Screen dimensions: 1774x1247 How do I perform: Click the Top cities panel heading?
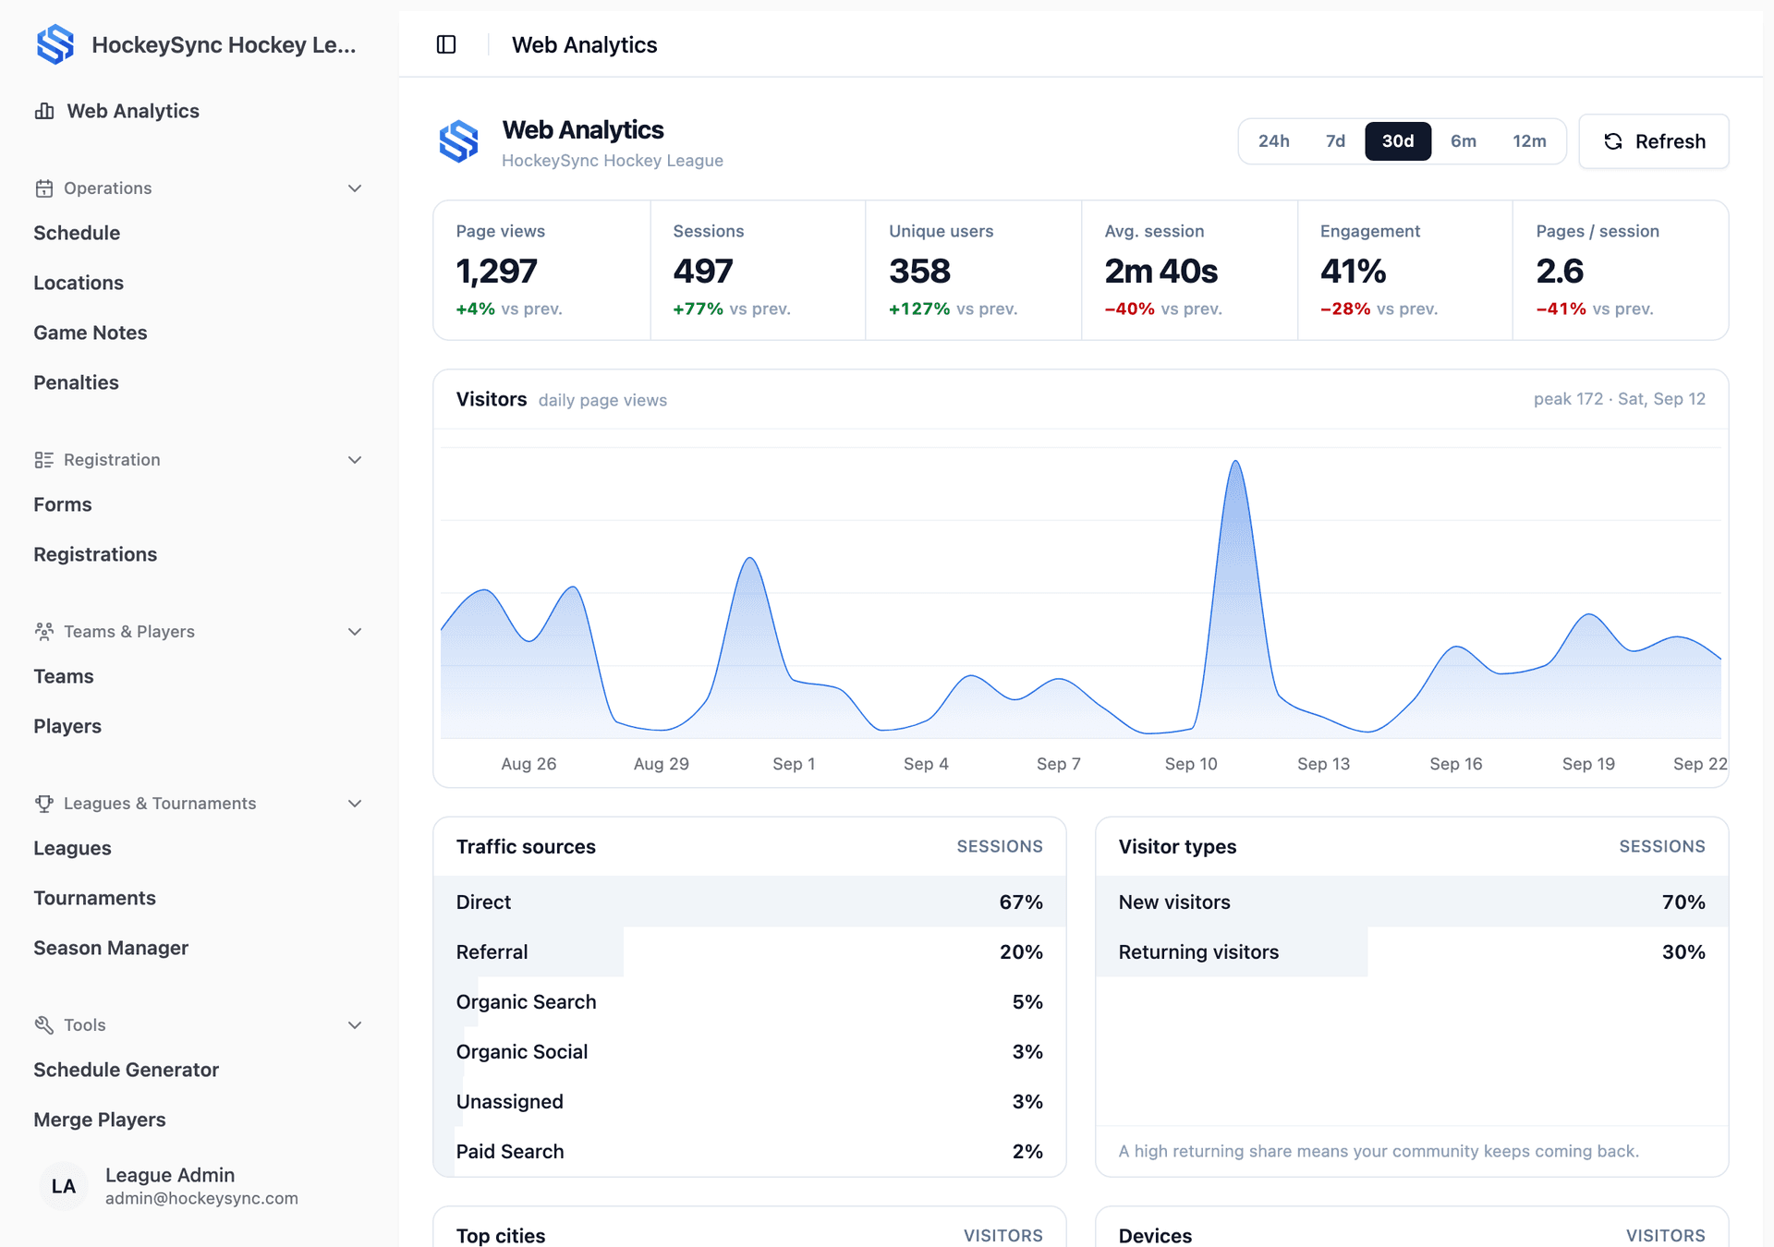(501, 1235)
